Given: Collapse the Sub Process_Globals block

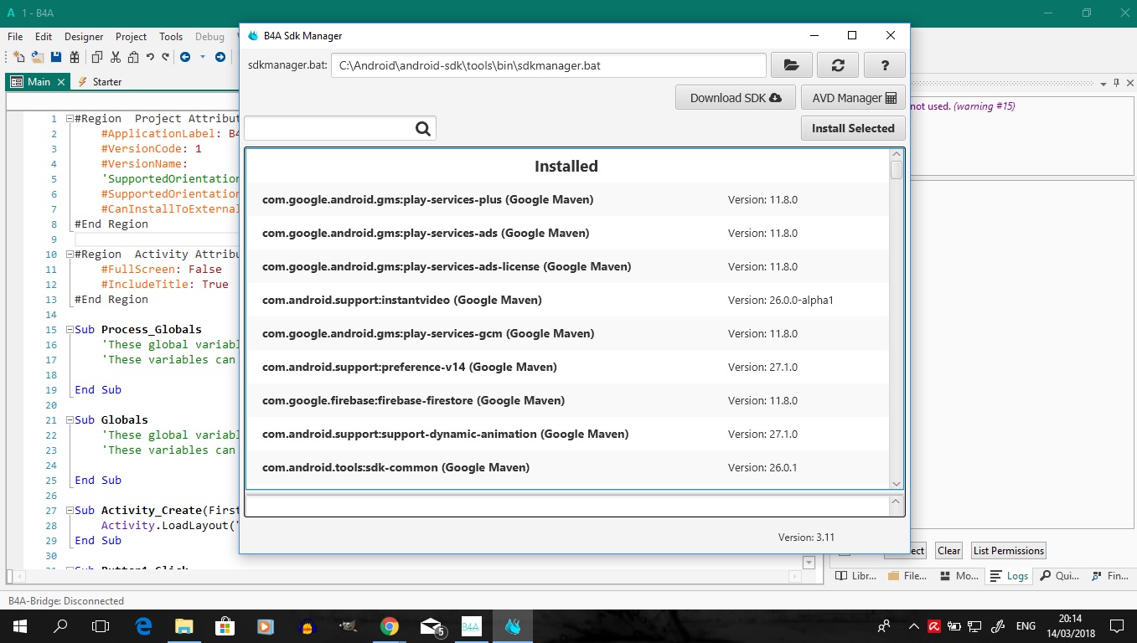Looking at the screenshot, I should tap(70, 330).
